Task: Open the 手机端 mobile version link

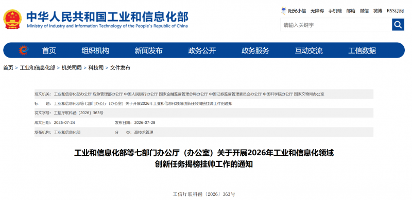Action: [335, 11]
